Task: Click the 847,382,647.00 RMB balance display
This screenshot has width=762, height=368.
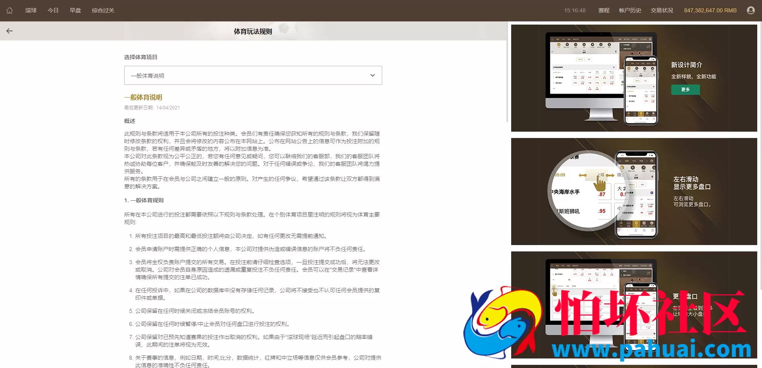Action: point(710,10)
